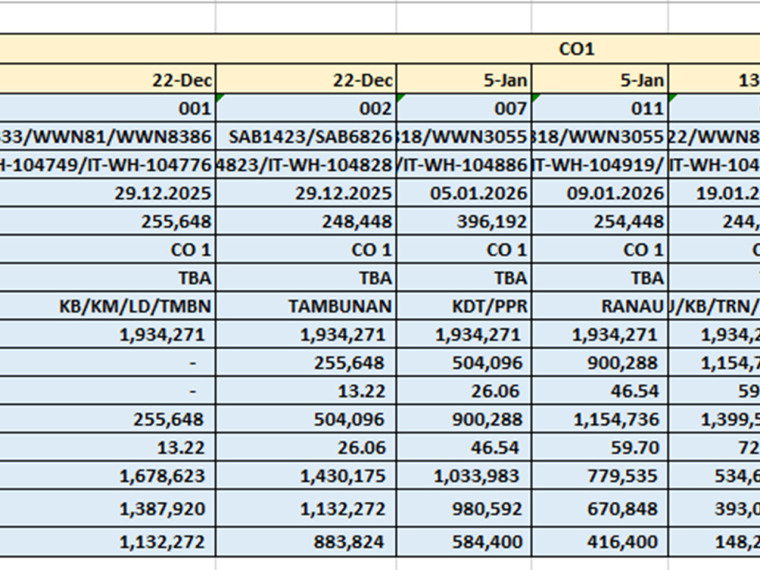Click the cell showing 1,387,920

click(108, 508)
